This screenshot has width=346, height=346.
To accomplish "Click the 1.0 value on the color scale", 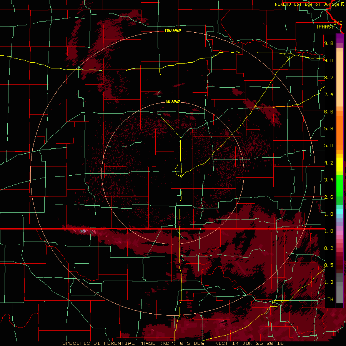I will pyautogui.click(x=329, y=231).
